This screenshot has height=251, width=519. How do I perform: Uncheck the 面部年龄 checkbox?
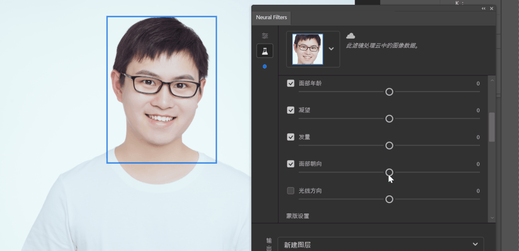[291, 84]
